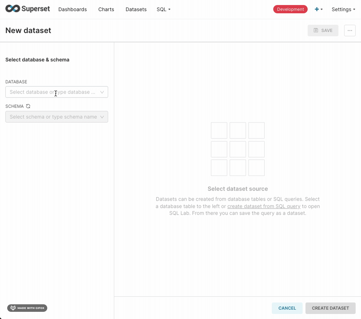Click the CREATE DATASET button
361x319 pixels.
click(330, 308)
